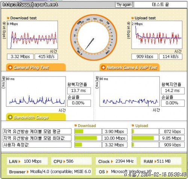
Task: Click the Bandwidth Upload column bullet icon
Action: (133, 125)
